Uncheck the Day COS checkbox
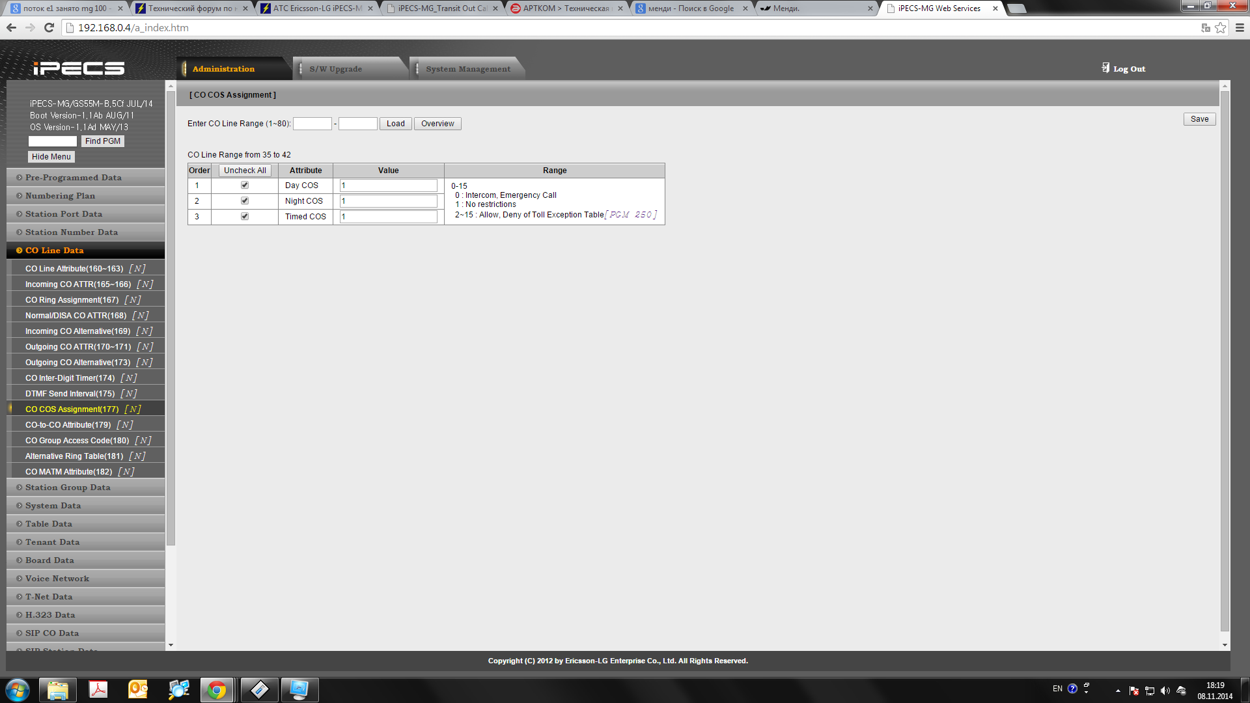 point(245,186)
